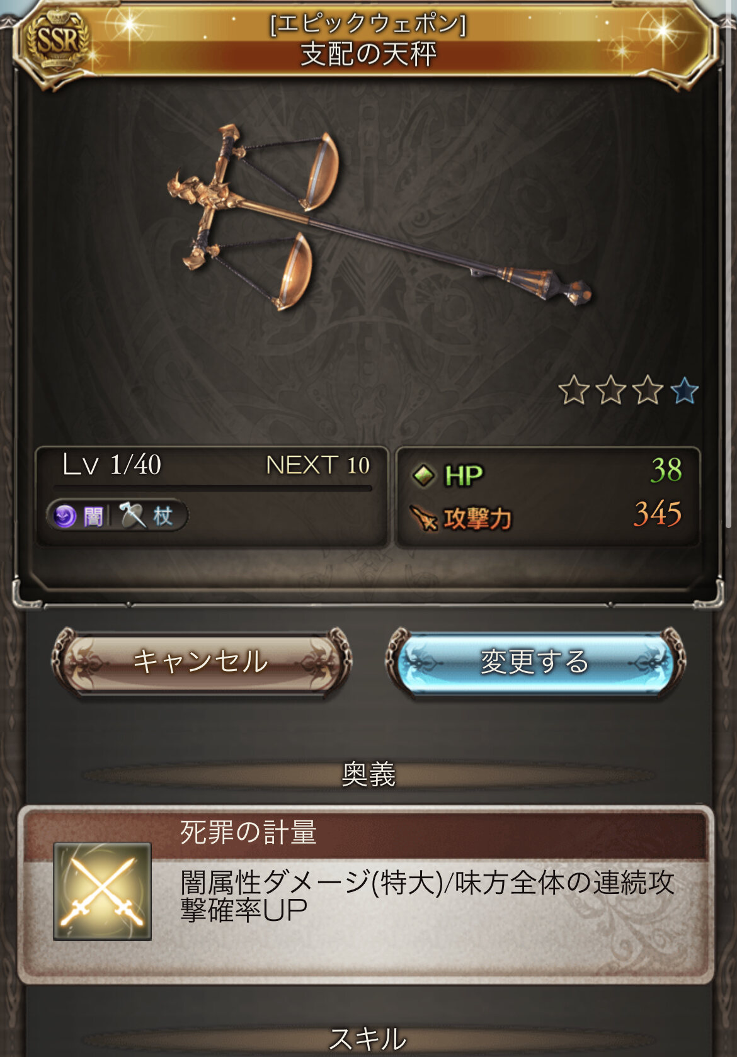Click the attack power sword icon
The height and width of the screenshot is (1057, 737).
tap(424, 518)
